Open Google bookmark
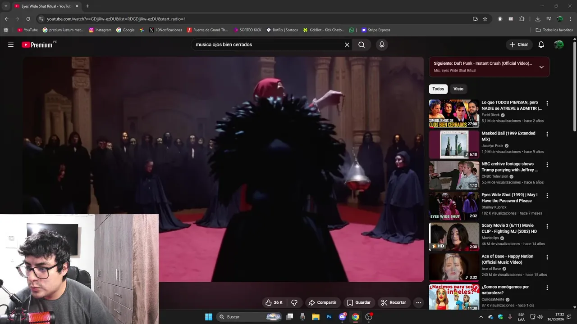Image resolution: width=577 pixels, height=324 pixels. 125,30
